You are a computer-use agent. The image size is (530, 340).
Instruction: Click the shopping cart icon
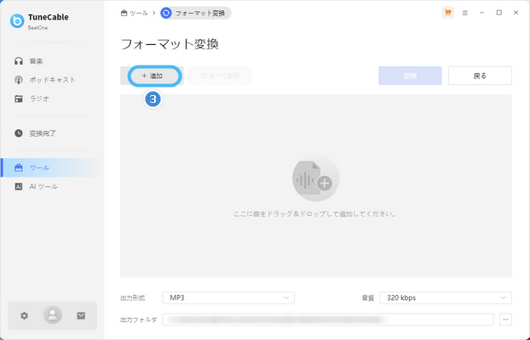coord(448,13)
